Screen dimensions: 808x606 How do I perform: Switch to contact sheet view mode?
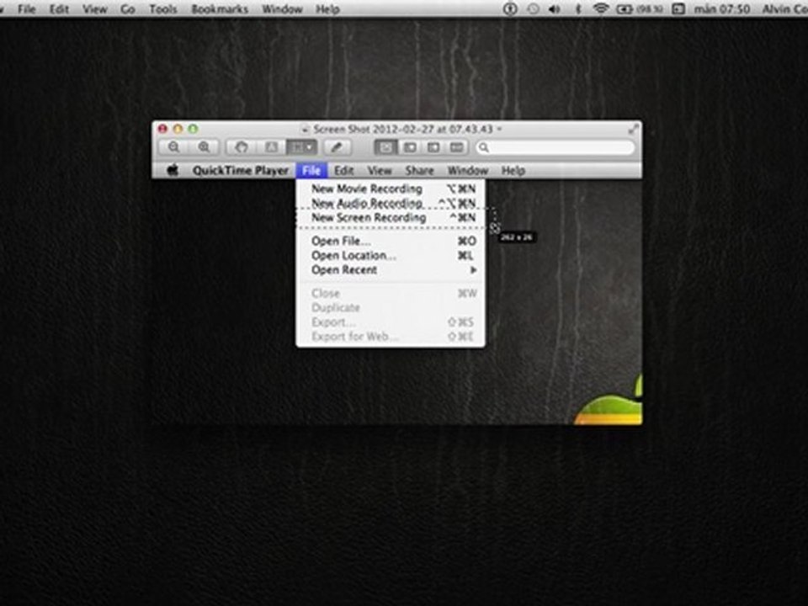456,147
